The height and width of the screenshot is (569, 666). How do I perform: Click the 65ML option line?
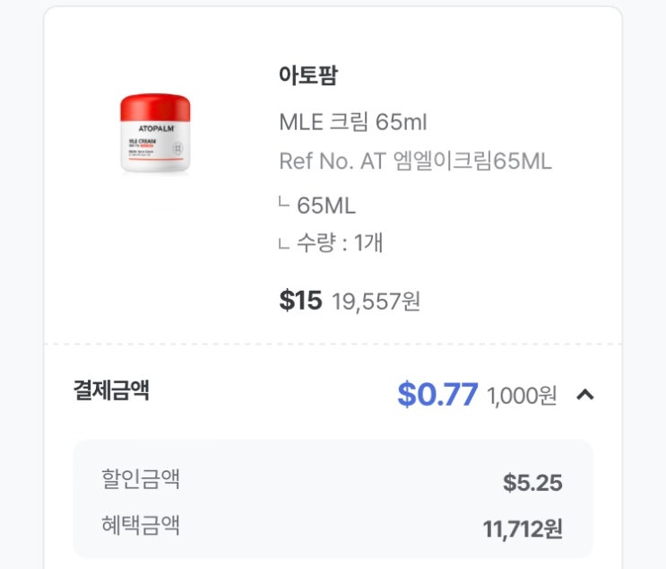click(325, 206)
